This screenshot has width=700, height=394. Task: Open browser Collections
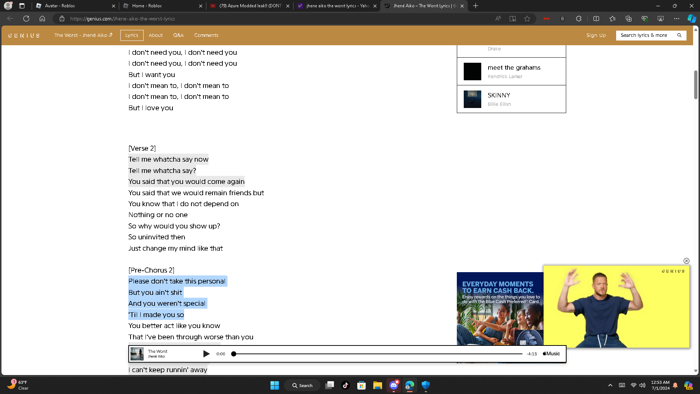pyautogui.click(x=629, y=19)
